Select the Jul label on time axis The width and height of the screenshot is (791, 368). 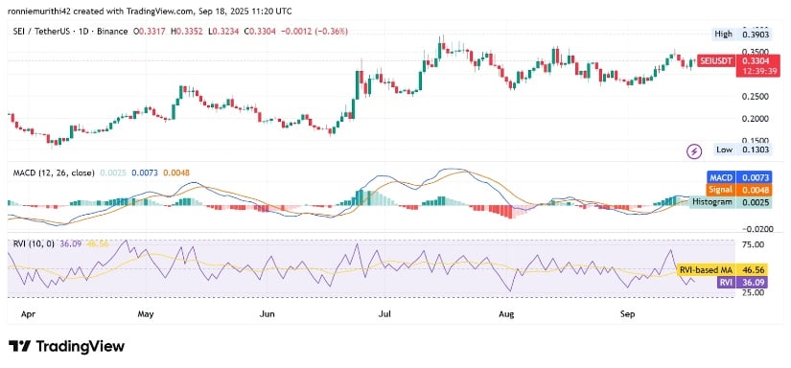(385, 314)
